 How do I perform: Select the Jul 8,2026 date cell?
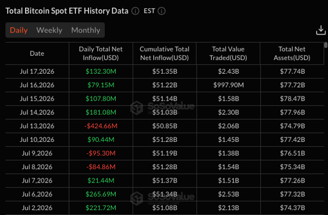pyautogui.click(x=37, y=167)
